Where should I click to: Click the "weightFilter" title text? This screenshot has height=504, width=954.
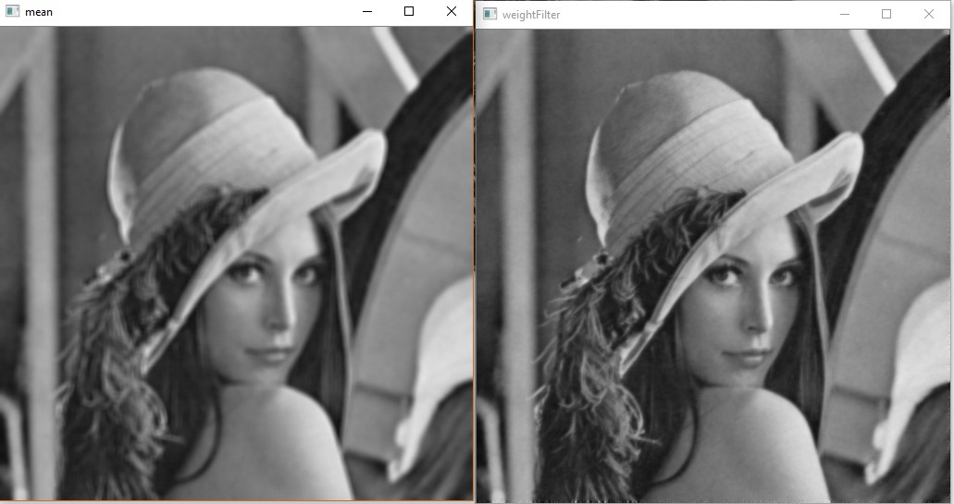click(x=531, y=15)
